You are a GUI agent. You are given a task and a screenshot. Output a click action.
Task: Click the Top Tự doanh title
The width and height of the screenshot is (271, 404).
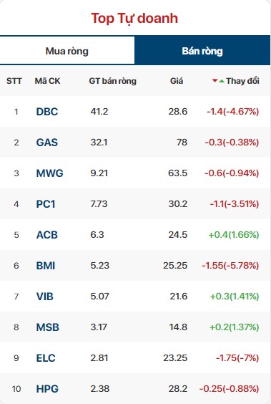(x=134, y=19)
